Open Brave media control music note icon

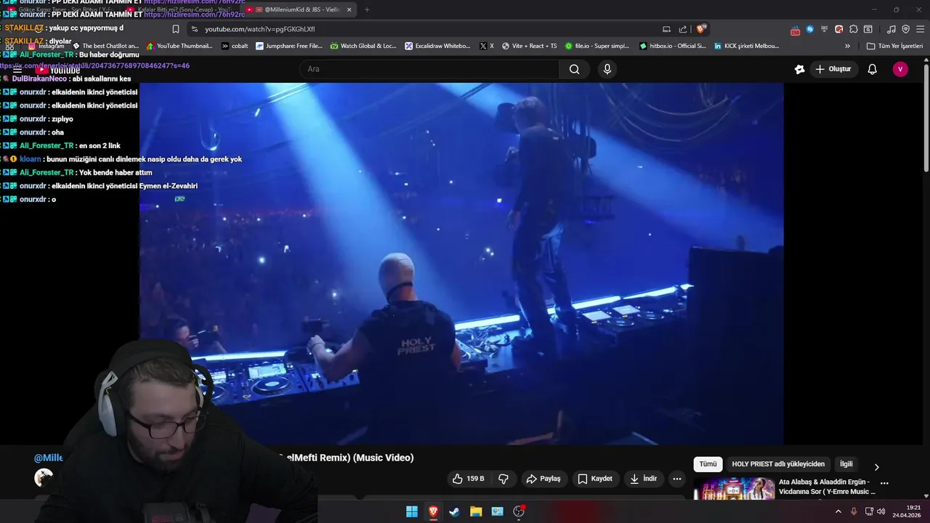[x=891, y=29]
